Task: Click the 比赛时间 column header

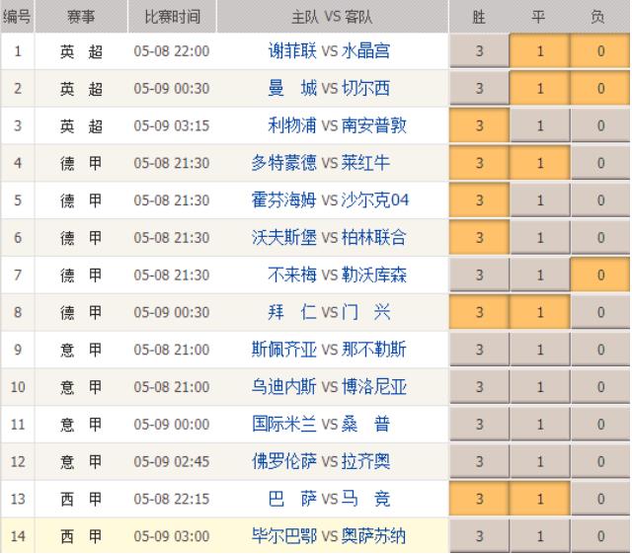Action: (x=173, y=17)
